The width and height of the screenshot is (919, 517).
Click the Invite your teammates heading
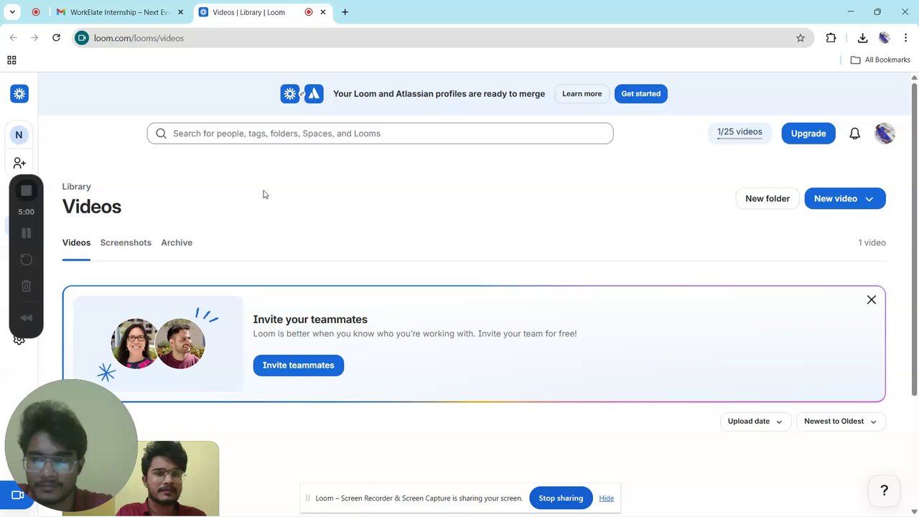point(310,320)
